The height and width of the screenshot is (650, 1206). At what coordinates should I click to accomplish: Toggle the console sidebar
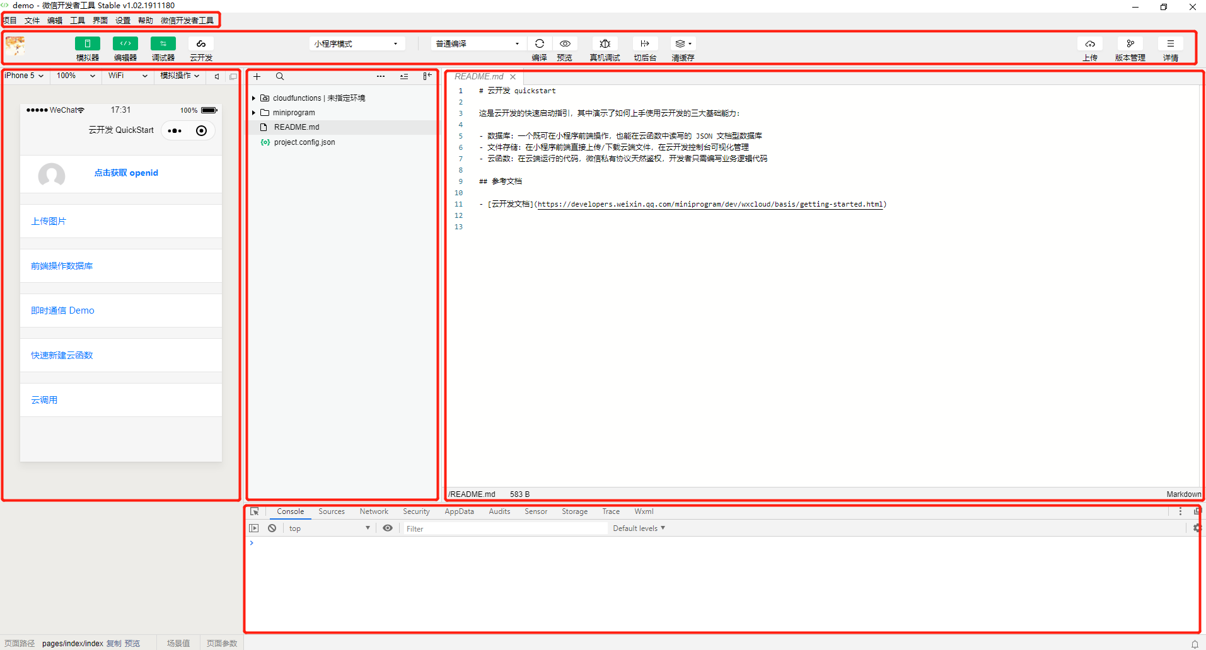254,528
